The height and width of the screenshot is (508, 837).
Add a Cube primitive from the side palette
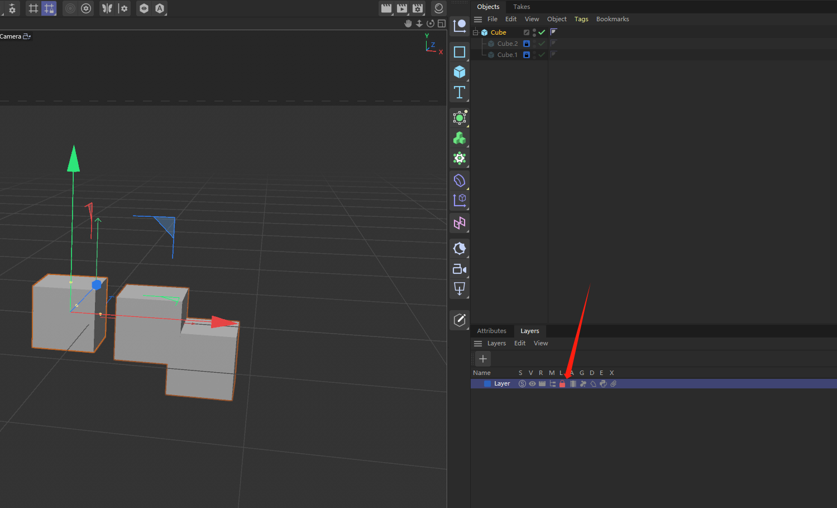pos(460,72)
